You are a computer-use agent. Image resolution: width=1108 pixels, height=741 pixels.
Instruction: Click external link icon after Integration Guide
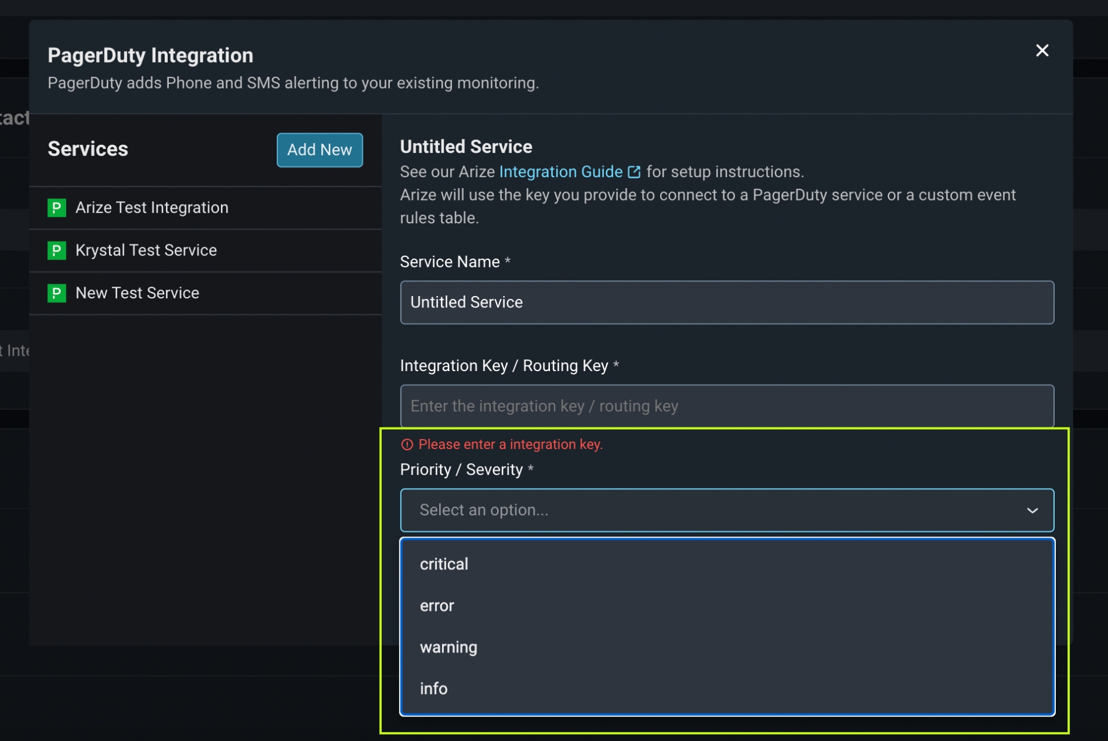click(634, 172)
